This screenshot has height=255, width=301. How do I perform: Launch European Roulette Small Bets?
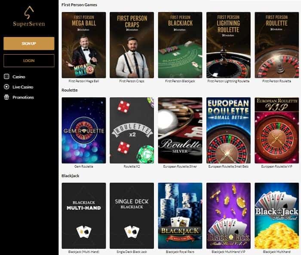(x=228, y=130)
